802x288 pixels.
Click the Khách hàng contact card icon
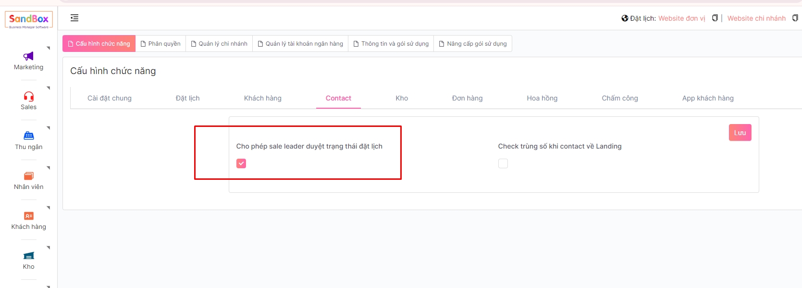(28, 216)
